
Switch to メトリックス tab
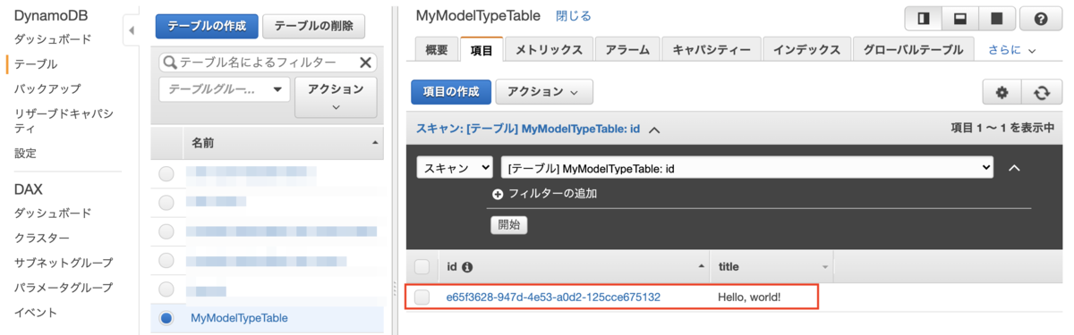549,50
